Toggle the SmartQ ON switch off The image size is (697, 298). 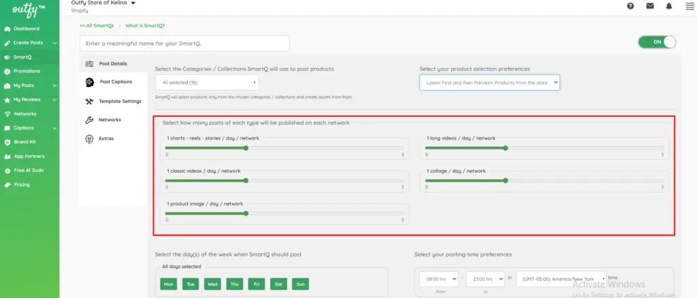click(x=657, y=42)
